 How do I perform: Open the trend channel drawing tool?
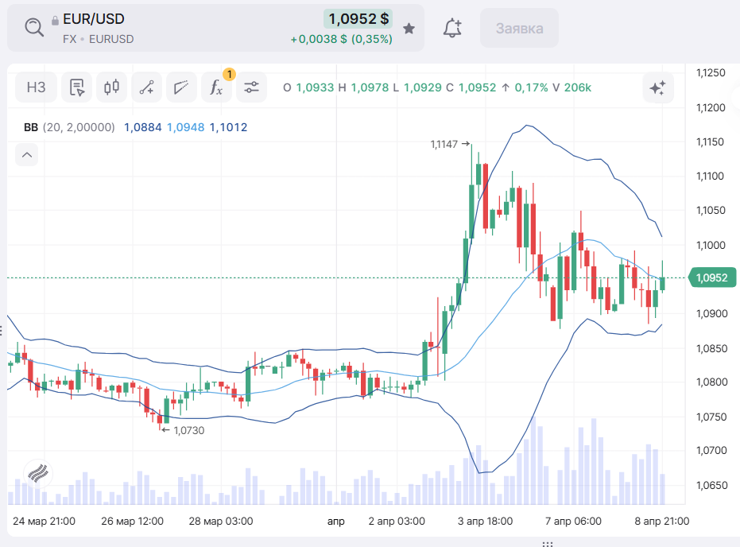click(182, 87)
